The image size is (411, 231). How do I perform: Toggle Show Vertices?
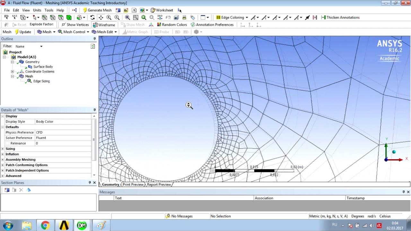pos(75,25)
